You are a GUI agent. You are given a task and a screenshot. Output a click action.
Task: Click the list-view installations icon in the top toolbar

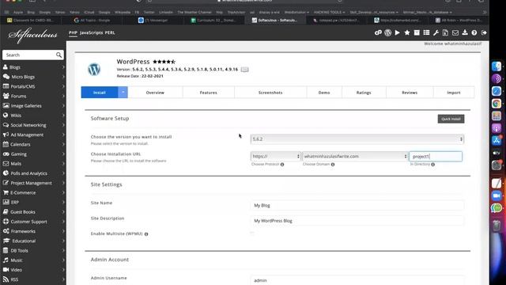pos(426,32)
